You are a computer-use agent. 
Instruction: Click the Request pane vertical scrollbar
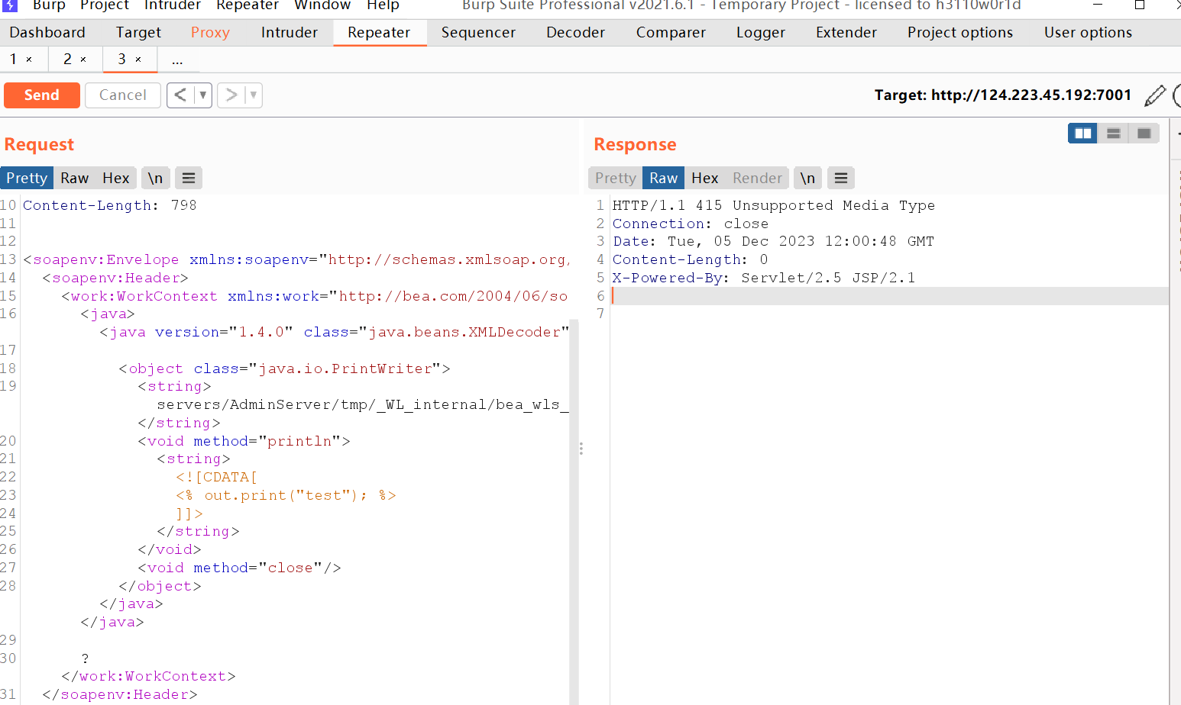574,511
